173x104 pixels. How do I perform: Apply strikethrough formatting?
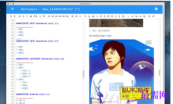tap(23, 16)
